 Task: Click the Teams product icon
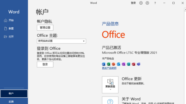[139, 64]
